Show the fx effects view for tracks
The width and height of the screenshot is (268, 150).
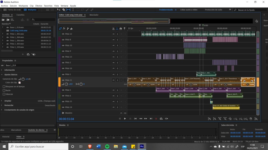64,29
